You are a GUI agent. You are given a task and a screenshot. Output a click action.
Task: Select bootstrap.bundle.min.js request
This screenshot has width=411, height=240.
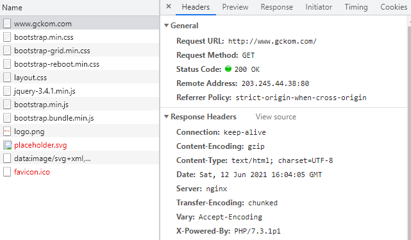pyautogui.click(x=80, y=118)
